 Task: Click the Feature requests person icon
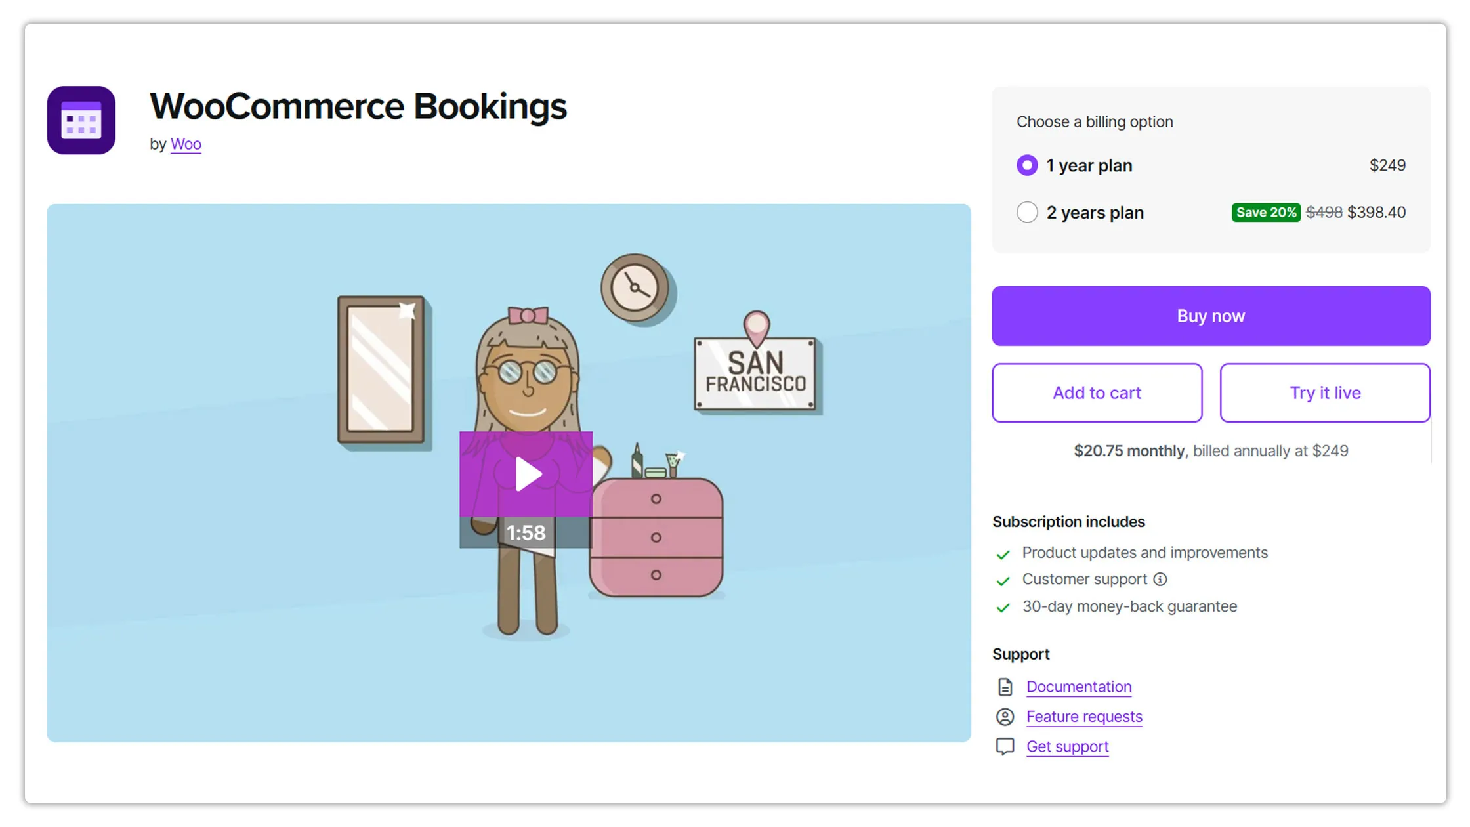point(1005,717)
